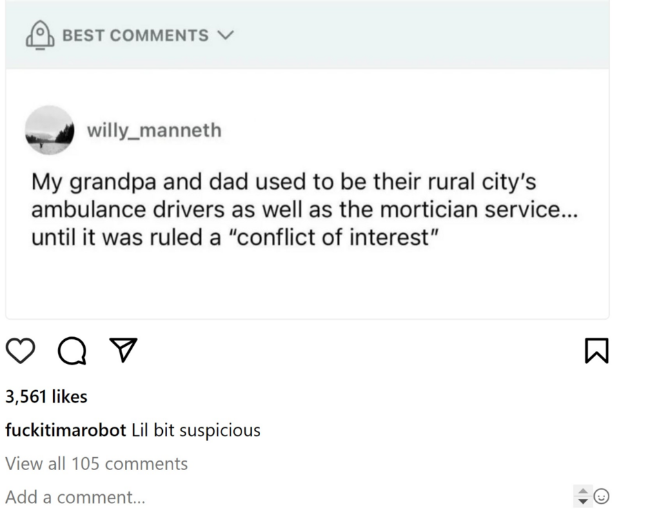The width and height of the screenshot is (650, 517).
Task: Open willy_manneth's profile picture
Action: pos(48,130)
